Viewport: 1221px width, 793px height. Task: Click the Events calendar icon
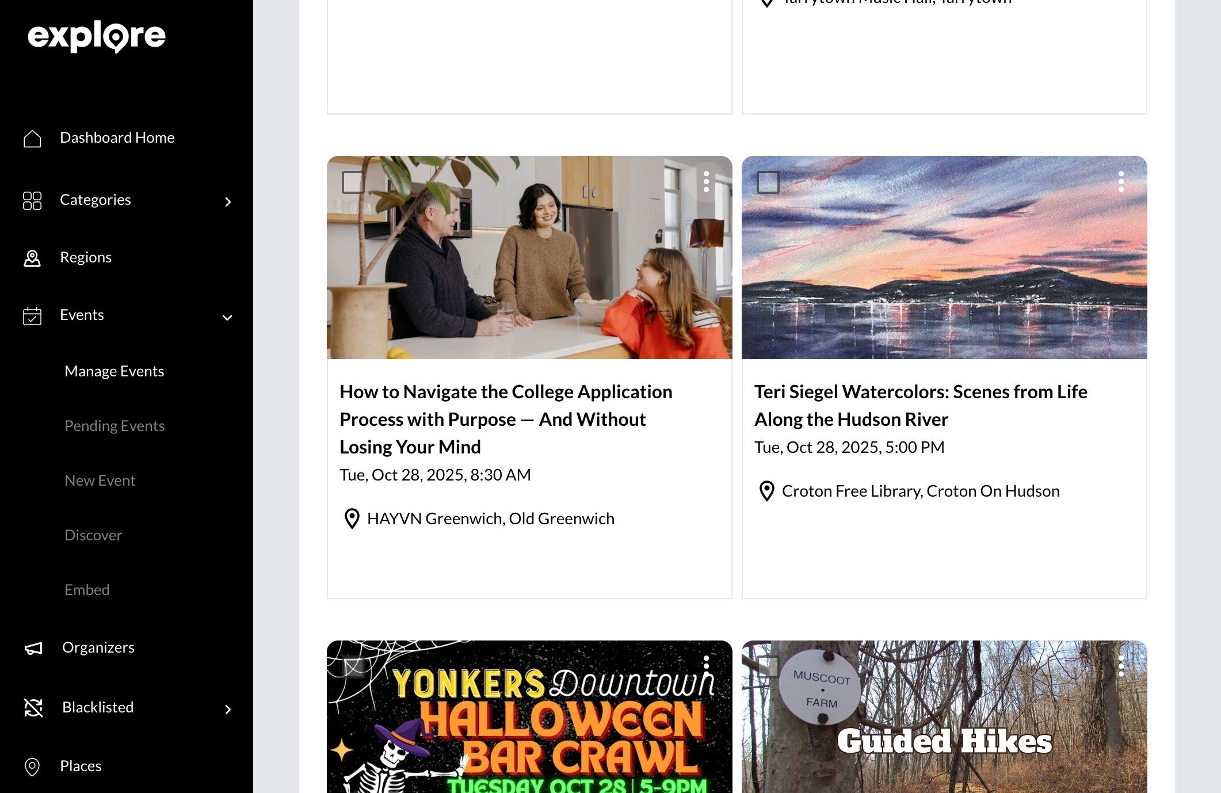32,315
